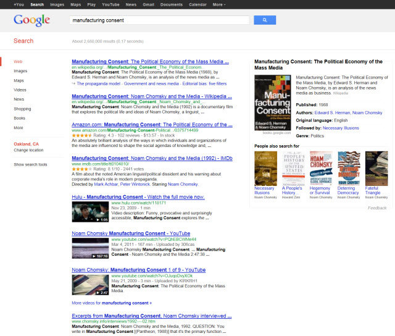Screen dimensions: 395x336
Task: Open Excerpts from Manufacturing Consent result
Action: 152,316
